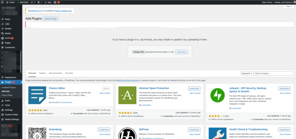The image size is (296, 139).
Task: Click Install Now for the uploaded zip
Action: point(182,52)
